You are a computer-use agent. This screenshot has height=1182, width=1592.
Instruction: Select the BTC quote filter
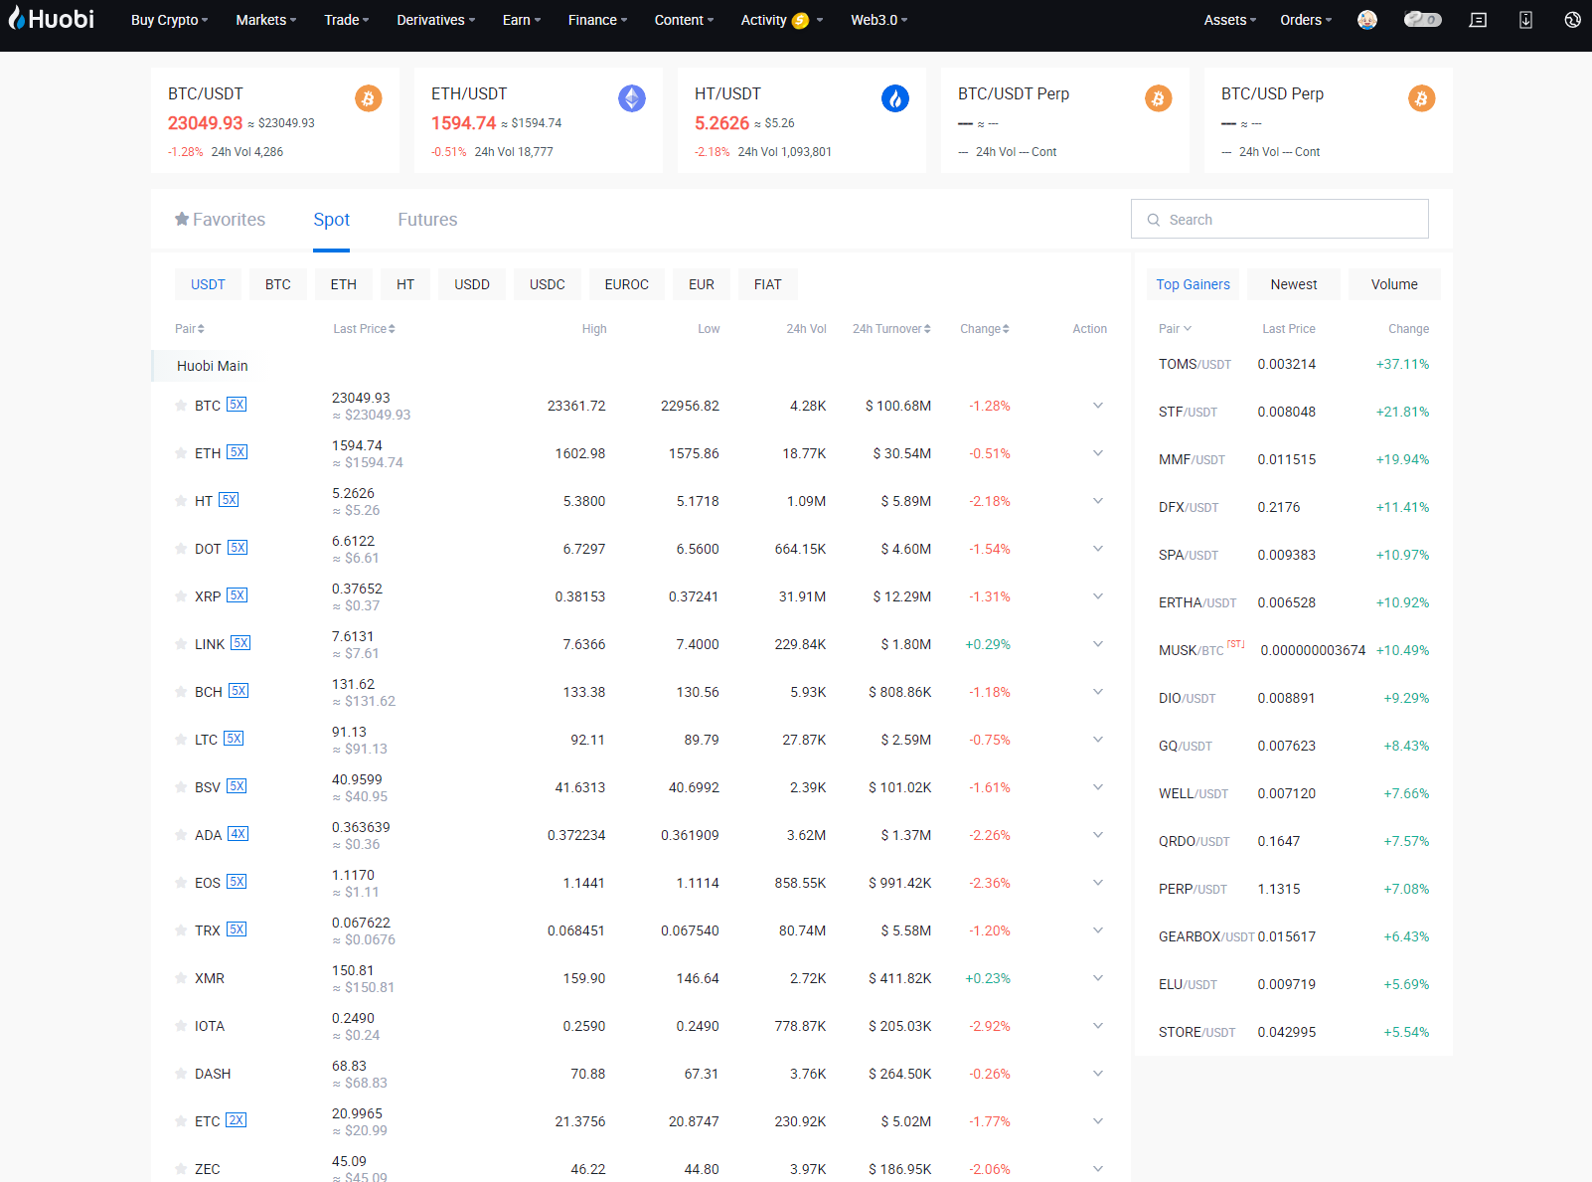coord(278,284)
